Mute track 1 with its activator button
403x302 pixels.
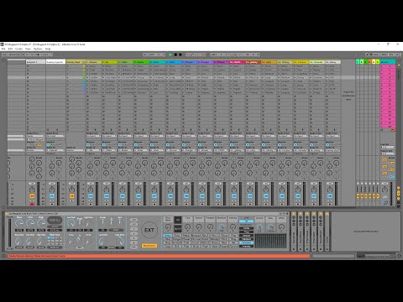pos(91,196)
